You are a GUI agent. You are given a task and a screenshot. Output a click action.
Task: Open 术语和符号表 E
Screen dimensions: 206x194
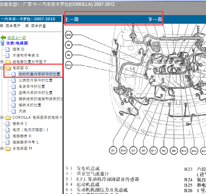click(x=25, y=55)
